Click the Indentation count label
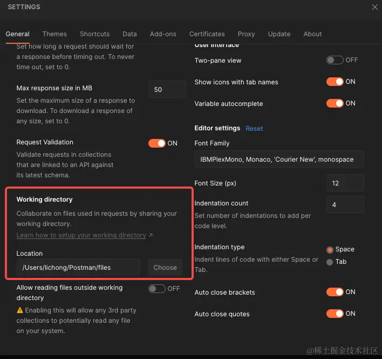382x359 pixels. pyautogui.click(x=221, y=203)
